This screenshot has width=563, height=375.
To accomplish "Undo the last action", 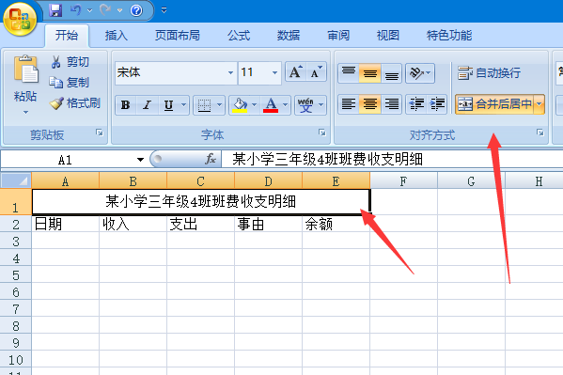I will [76, 10].
